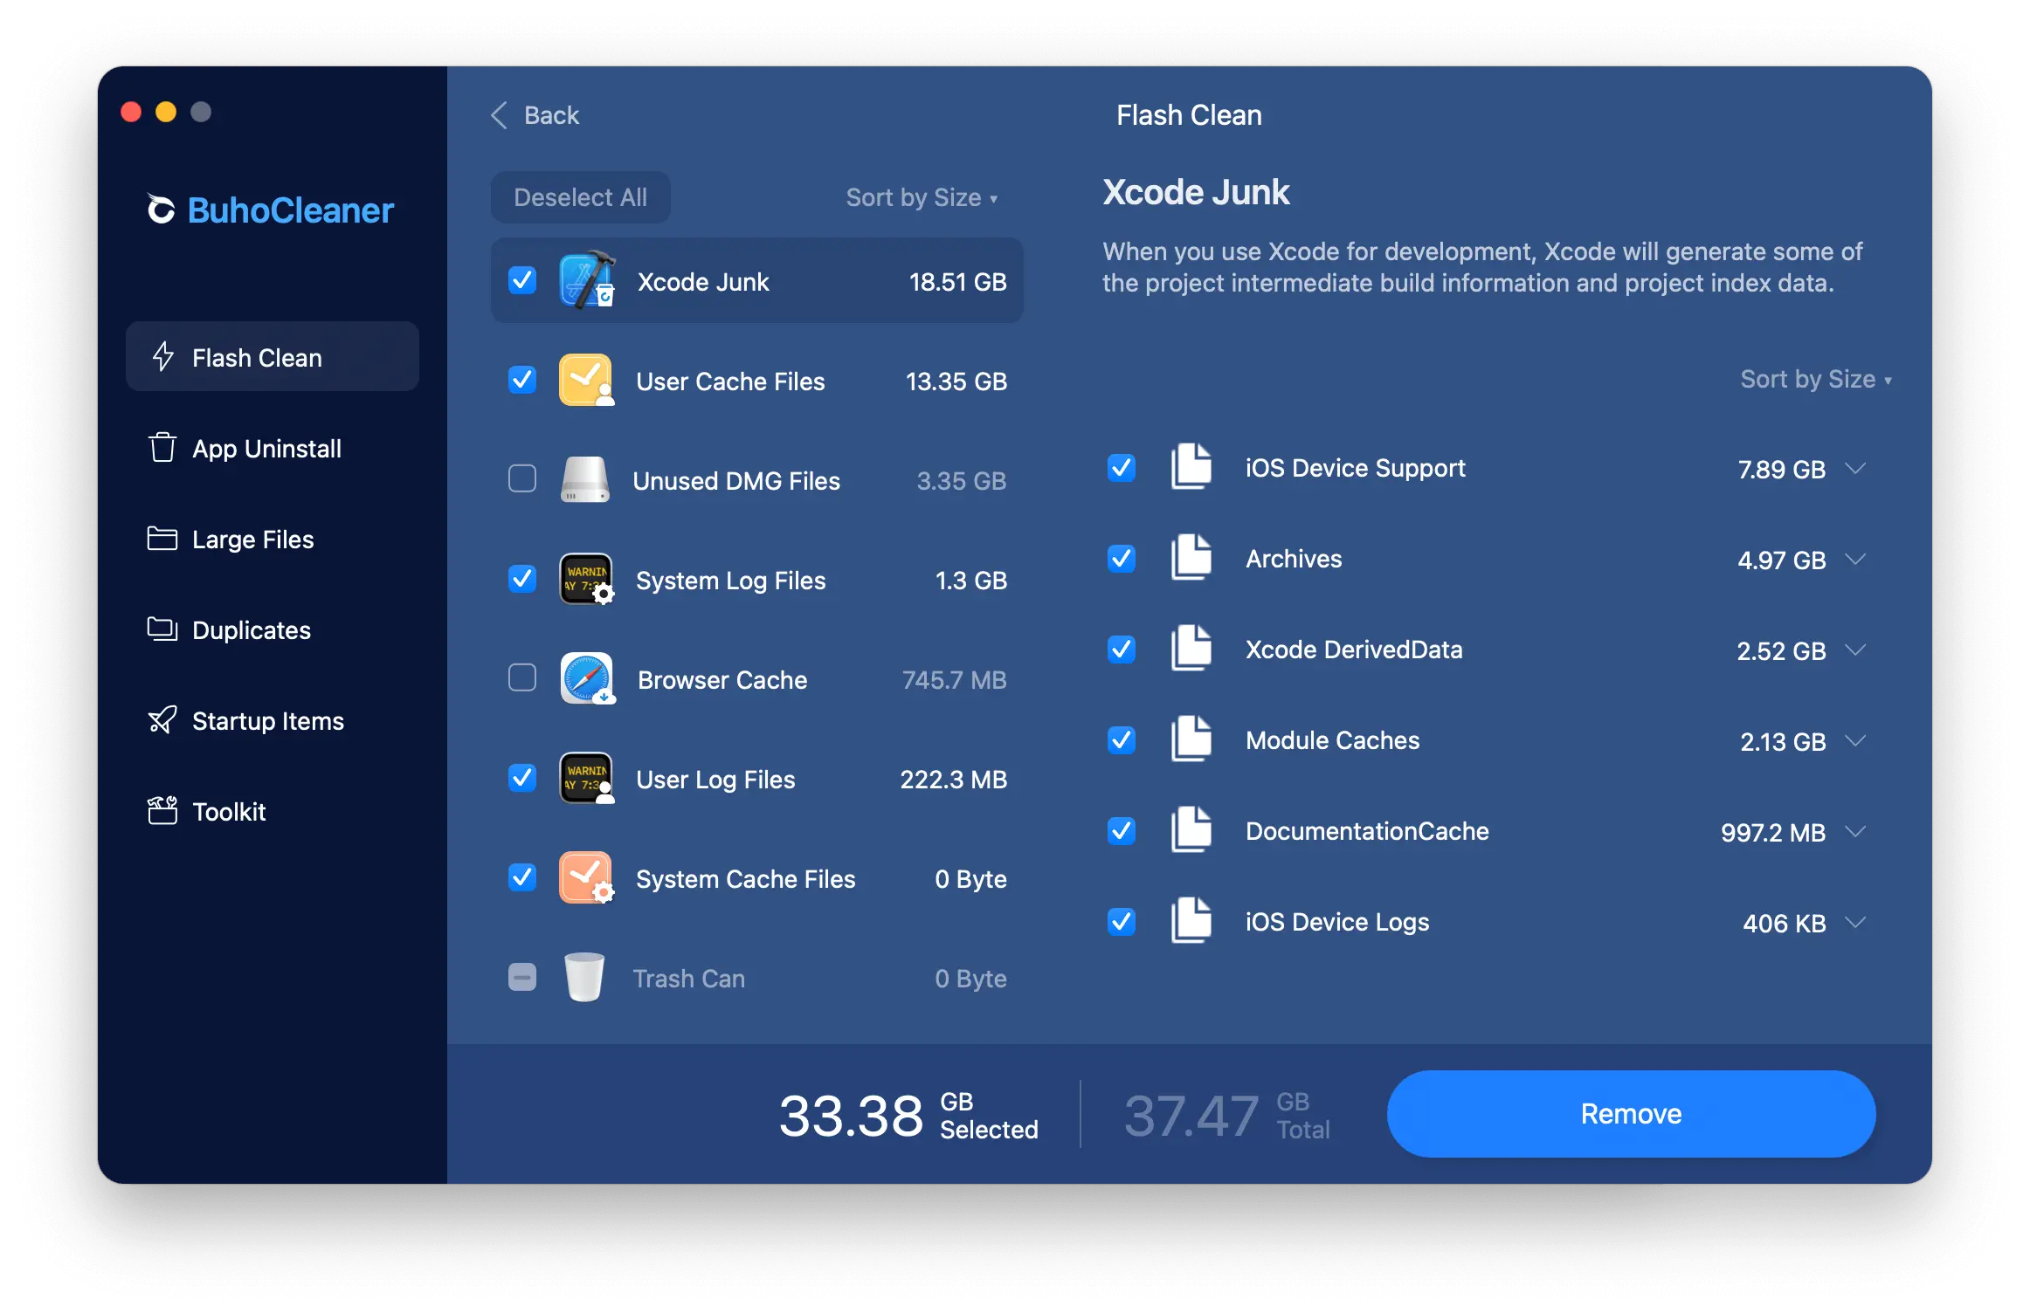This screenshot has width=2030, height=1313.
Task: Enable the Unused DMG Files checkbox
Action: (522, 479)
